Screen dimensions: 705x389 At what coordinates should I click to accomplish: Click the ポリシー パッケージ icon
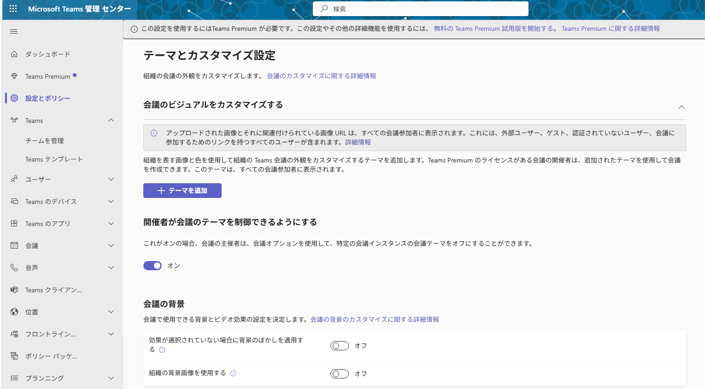point(14,356)
